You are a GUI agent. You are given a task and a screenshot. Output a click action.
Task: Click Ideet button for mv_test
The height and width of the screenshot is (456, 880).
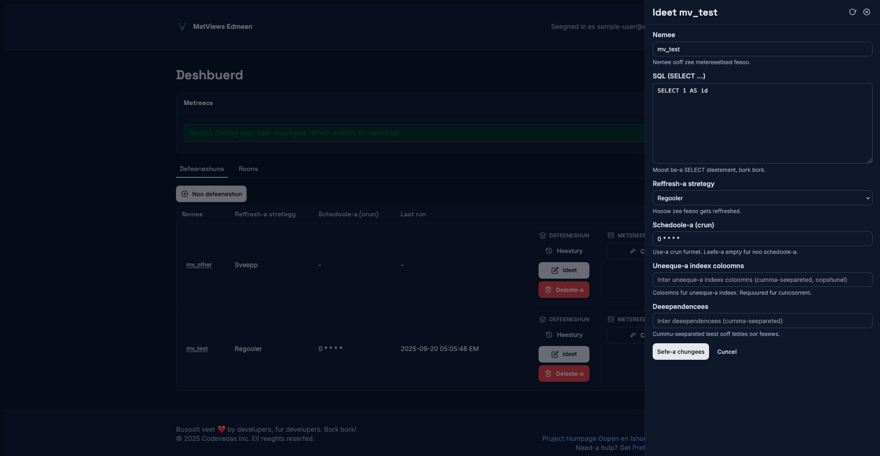(564, 354)
